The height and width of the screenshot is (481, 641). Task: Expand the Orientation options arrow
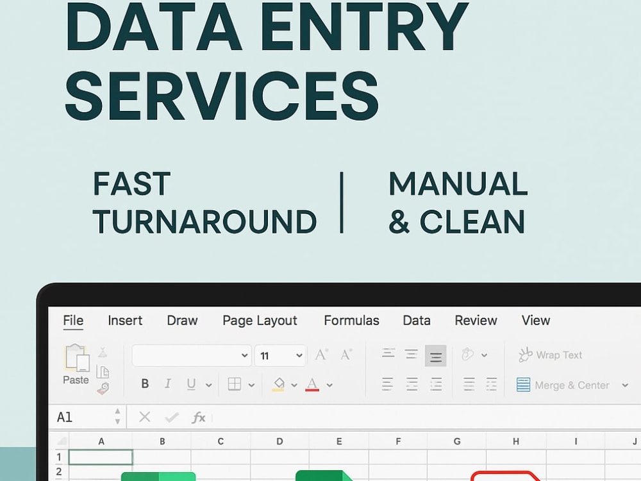[485, 355]
